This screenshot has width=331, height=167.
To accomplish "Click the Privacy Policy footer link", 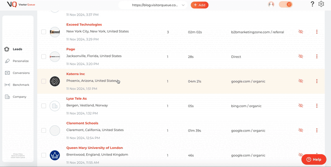I will click(18, 154).
